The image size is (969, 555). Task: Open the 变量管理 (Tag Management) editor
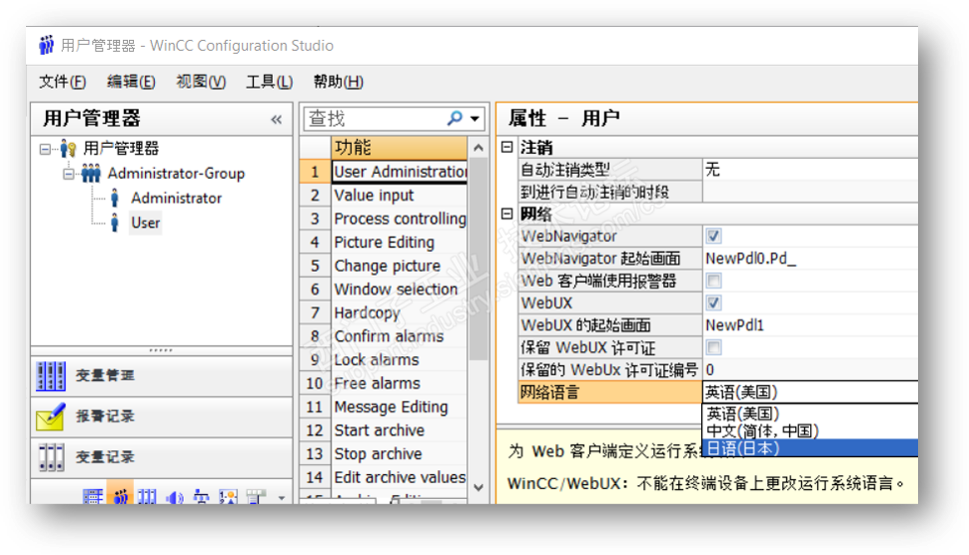pyautogui.click(x=161, y=375)
